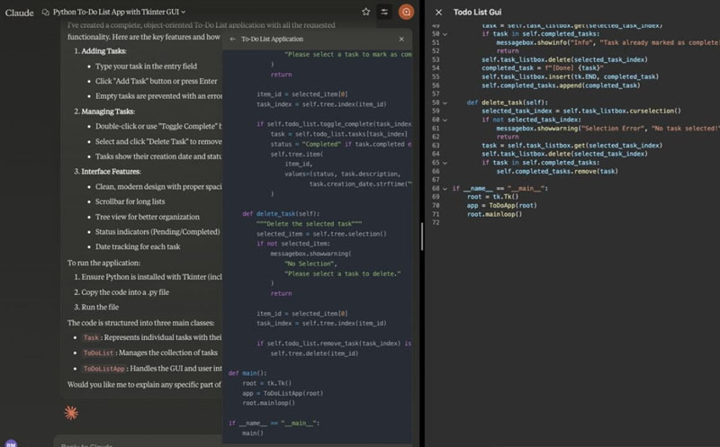This screenshot has height=447, width=720.
Task: Click the Delete the selected task docstring
Action: (309, 224)
